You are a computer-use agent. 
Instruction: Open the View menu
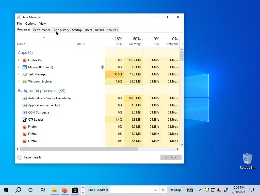(x=42, y=24)
